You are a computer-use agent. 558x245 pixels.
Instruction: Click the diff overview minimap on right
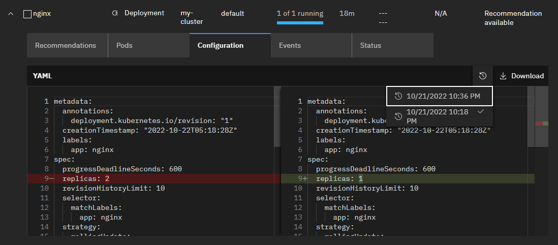[x=542, y=124]
